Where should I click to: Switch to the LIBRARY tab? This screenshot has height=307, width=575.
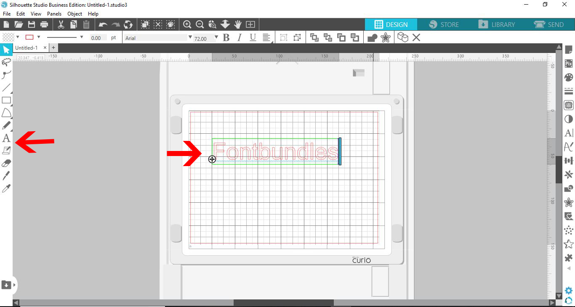496,24
